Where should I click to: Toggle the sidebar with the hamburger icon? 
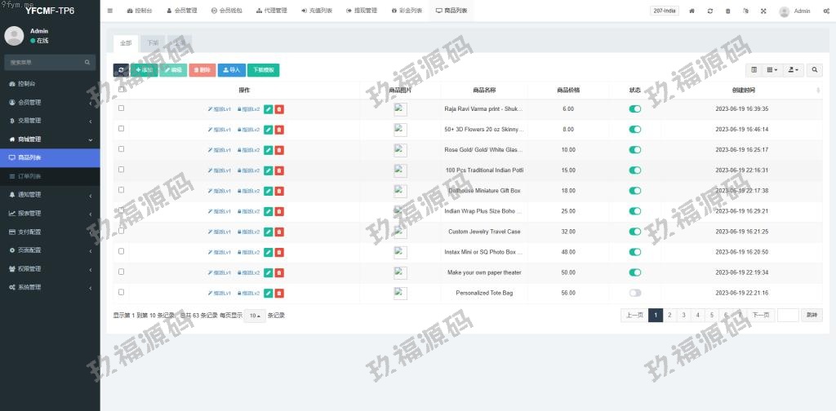click(x=110, y=11)
